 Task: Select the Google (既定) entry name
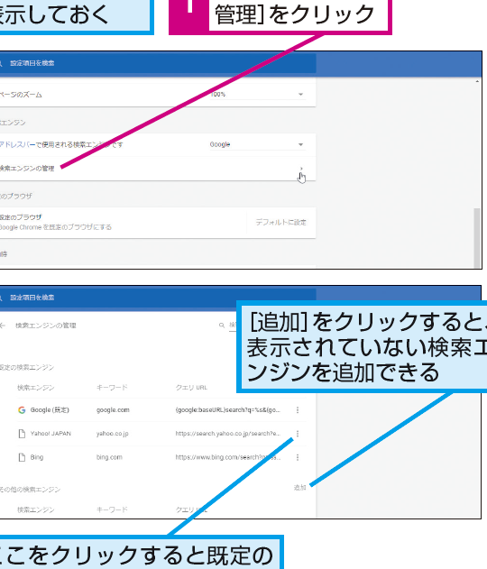pos(50,410)
